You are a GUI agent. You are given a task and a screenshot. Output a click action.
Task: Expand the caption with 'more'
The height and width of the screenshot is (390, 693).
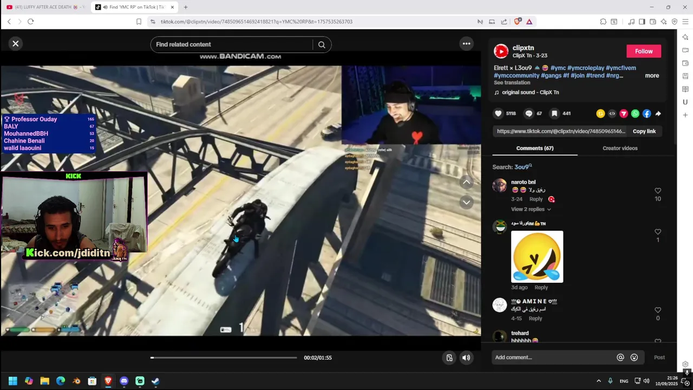tap(652, 76)
